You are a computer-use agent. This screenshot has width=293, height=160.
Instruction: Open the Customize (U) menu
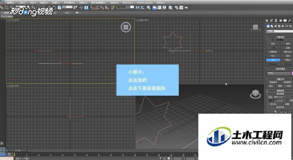pyautogui.click(x=127, y=3)
